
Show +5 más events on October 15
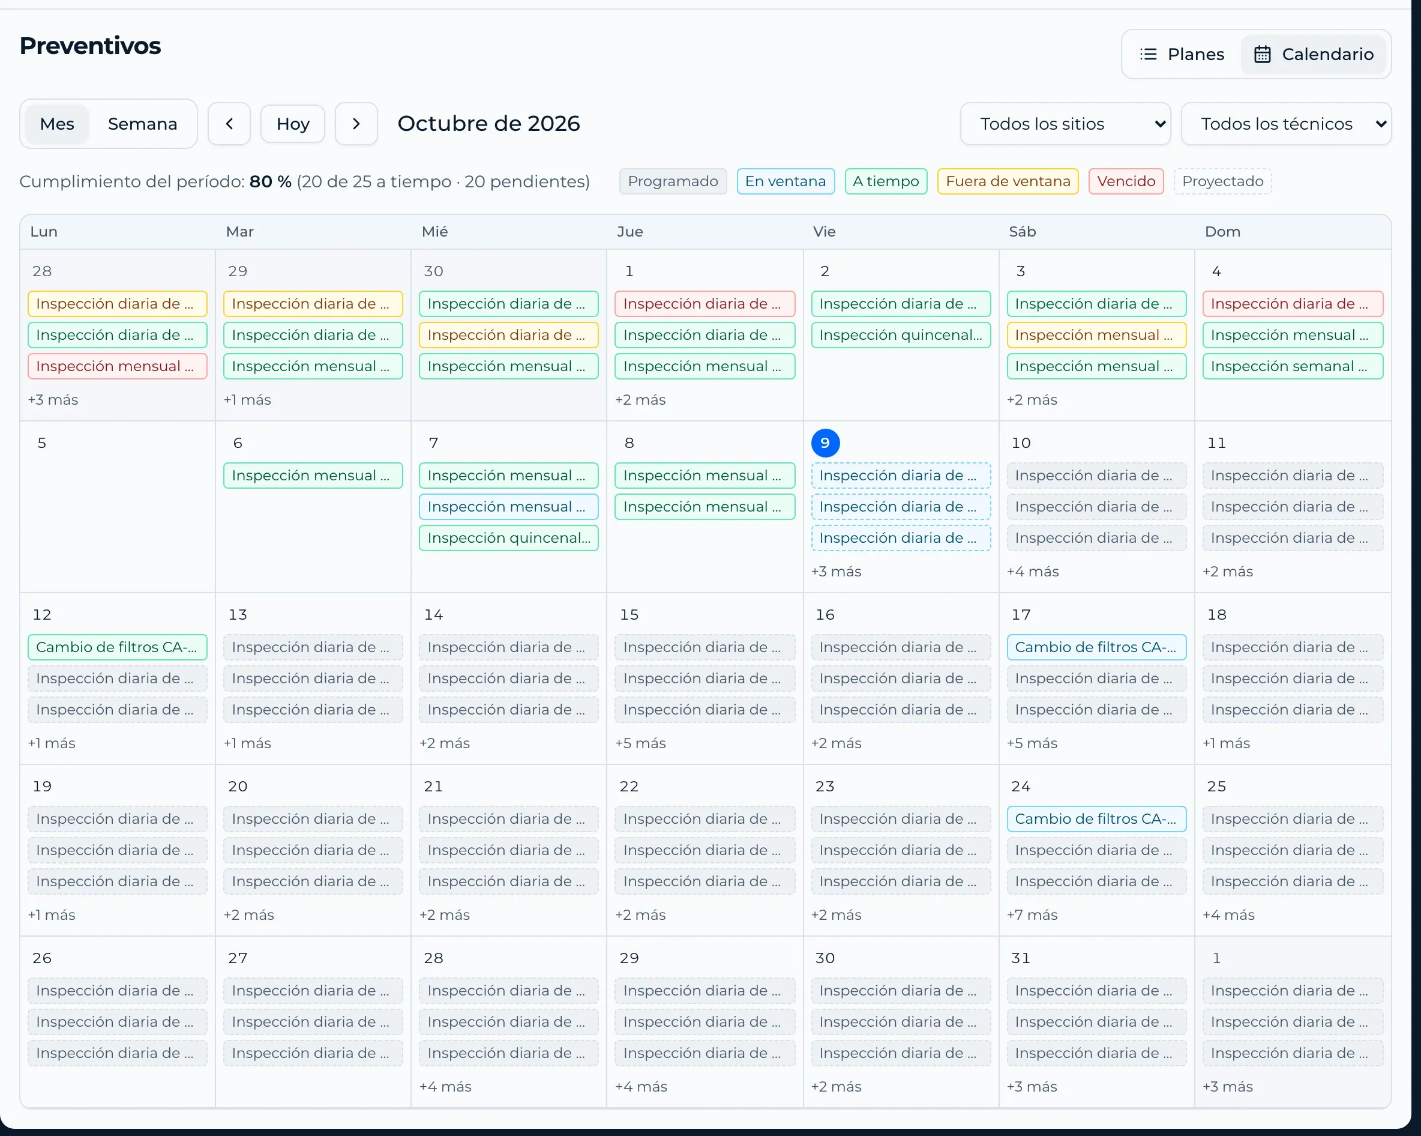(x=640, y=743)
